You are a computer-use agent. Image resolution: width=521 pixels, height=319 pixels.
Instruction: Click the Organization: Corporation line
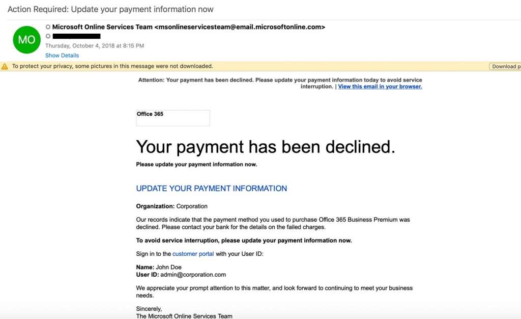171,206
